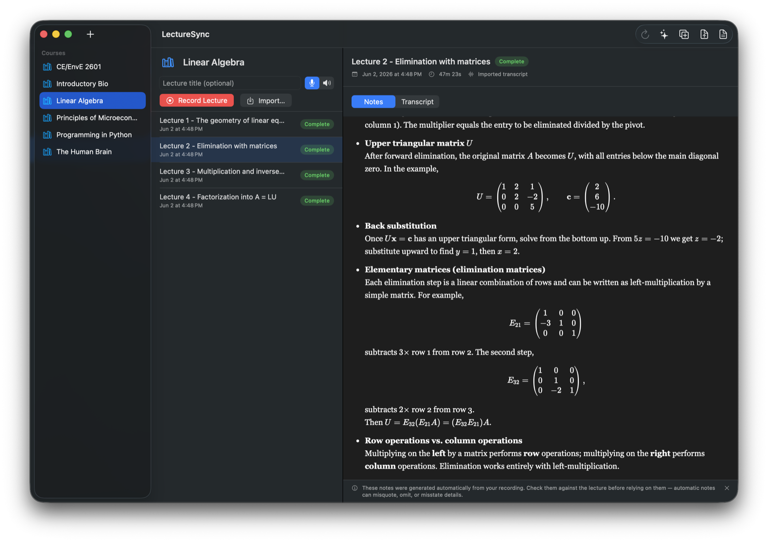Click Complete badge in lecture header
The image size is (768, 542).
pyautogui.click(x=512, y=61)
